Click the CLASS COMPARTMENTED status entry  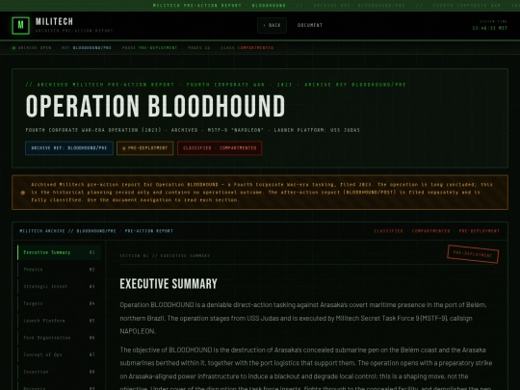tap(247, 48)
